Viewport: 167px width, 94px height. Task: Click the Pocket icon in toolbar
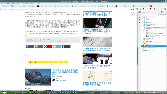pos(137,9)
